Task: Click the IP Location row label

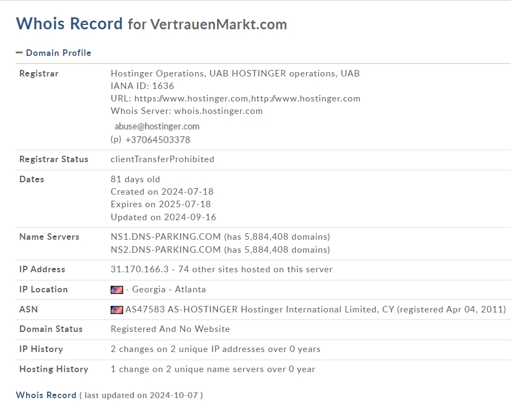Action: (43, 290)
